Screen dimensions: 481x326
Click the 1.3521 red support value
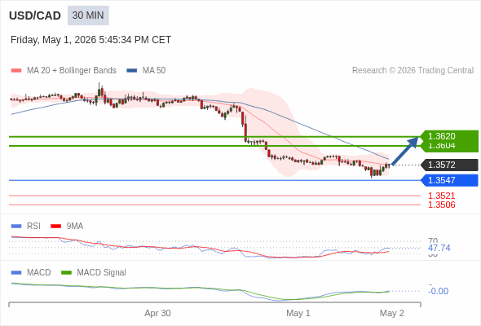pyautogui.click(x=441, y=196)
